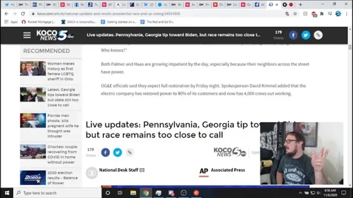Bookmark this page with the star
353x198 pixels.
click(x=295, y=13)
